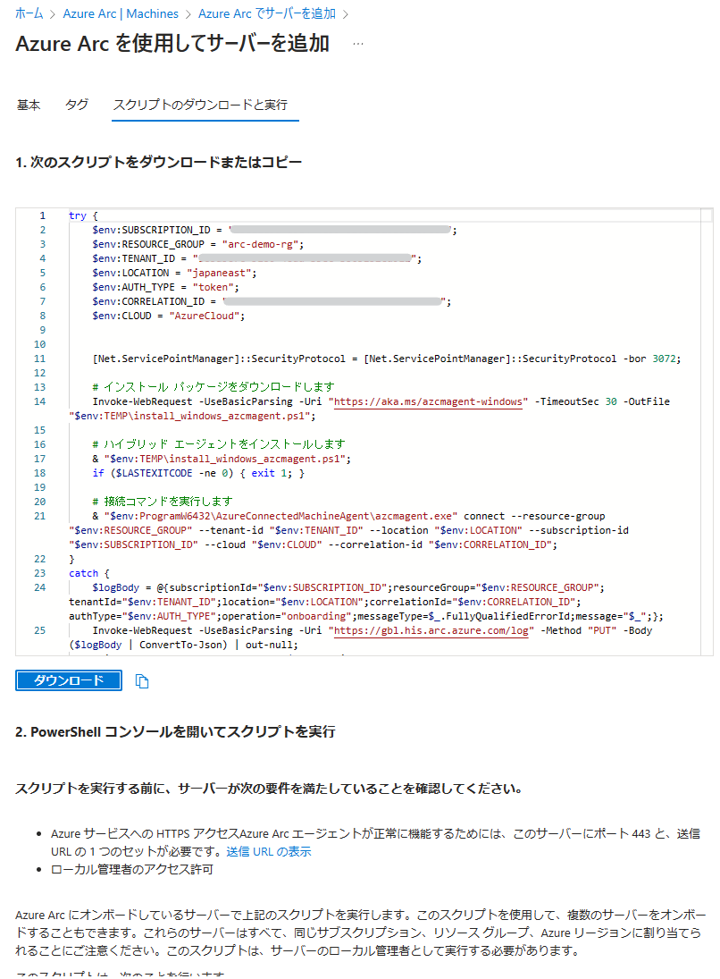720x979 pixels.
Task: Click the aka.ms/azcmagent-windows URL in the script
Action: pyautogui.click(x=427, y=401)
